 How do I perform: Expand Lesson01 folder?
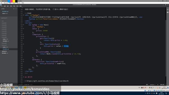click(x=4, y=23)
